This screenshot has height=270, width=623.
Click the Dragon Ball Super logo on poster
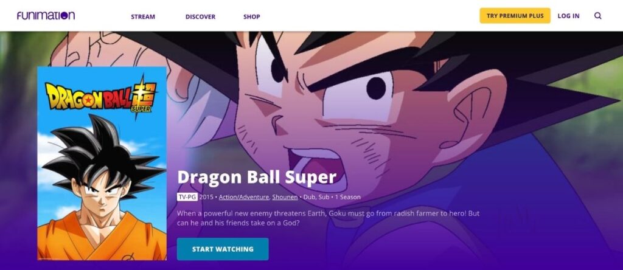(101, 95)
